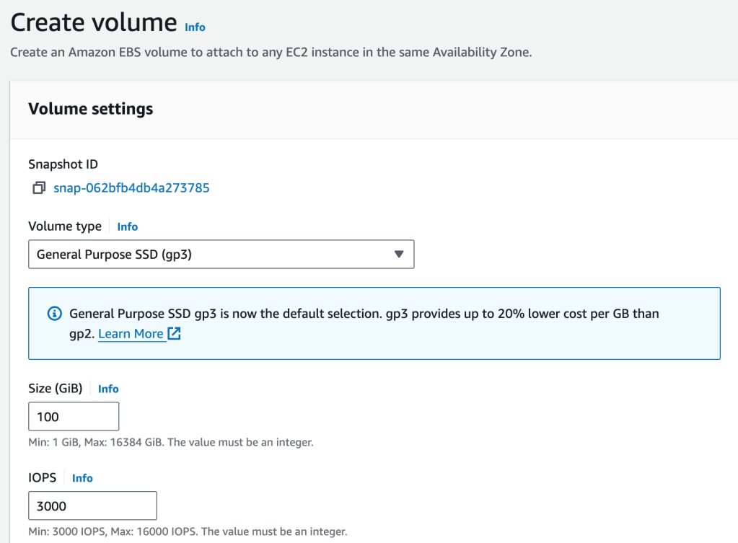
Task: Select the Volume settings section header
Action: click(90, 109)
